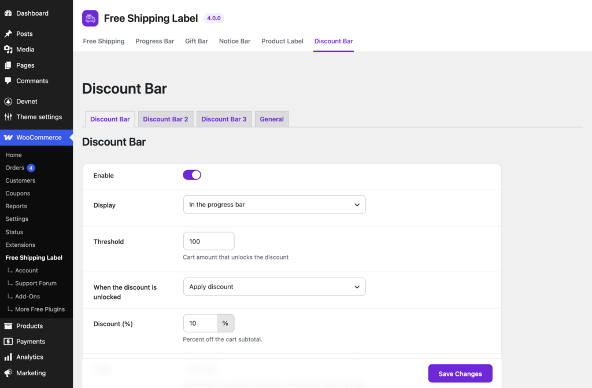Switch to the Progress Bar tab
Screen dimensions: 592x388
tap(155, 41)
